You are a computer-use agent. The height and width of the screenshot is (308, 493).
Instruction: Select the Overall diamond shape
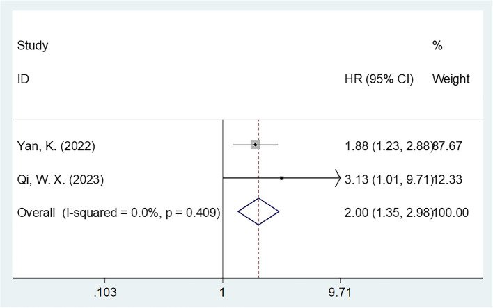point(258,211)
